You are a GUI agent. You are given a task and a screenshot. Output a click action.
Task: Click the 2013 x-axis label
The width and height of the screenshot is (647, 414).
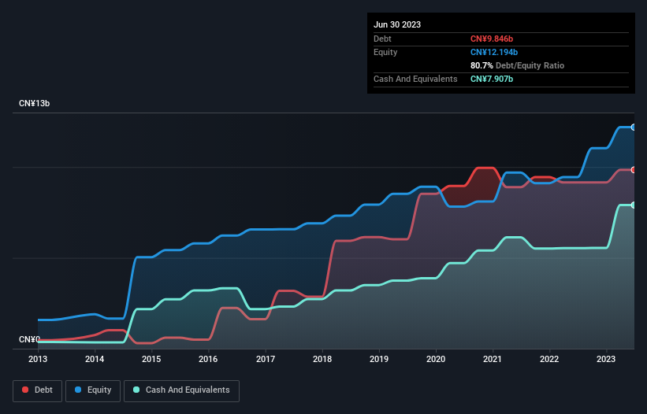[38, 359]
